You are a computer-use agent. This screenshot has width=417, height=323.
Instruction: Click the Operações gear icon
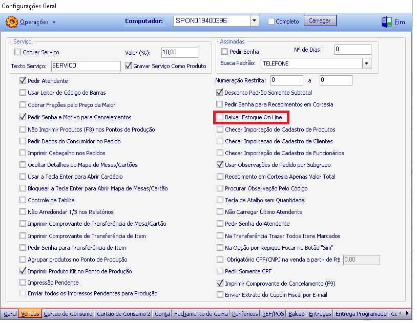click(x=11, y=22)
